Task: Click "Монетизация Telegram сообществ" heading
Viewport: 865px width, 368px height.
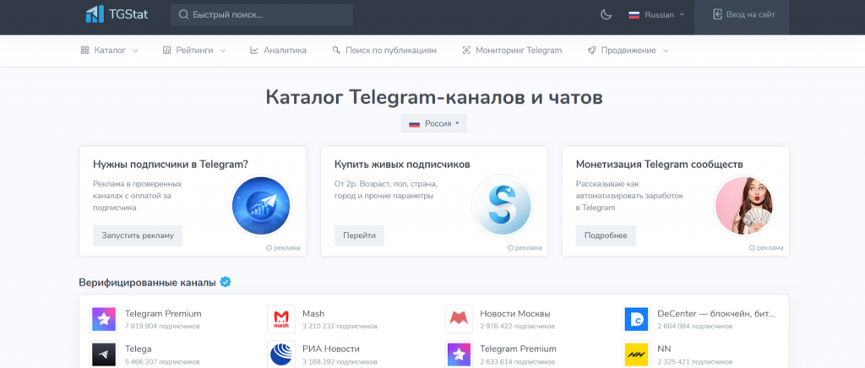Action: (x=659, y=165)
